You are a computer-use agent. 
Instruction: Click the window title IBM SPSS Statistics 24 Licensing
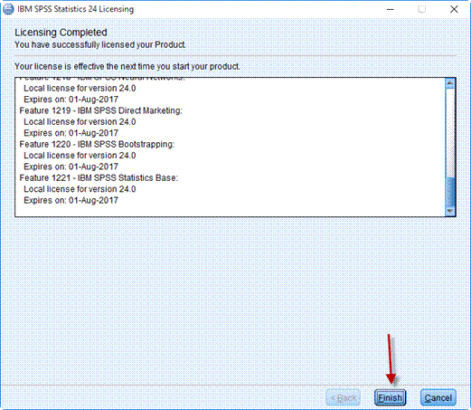click(x=76, y=9)
